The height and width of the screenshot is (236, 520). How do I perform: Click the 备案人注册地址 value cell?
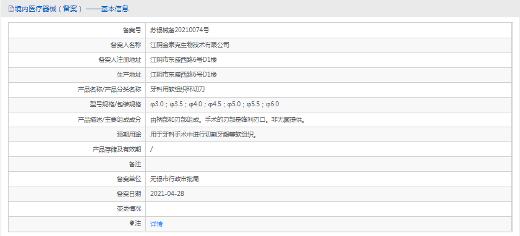[329, 60]
